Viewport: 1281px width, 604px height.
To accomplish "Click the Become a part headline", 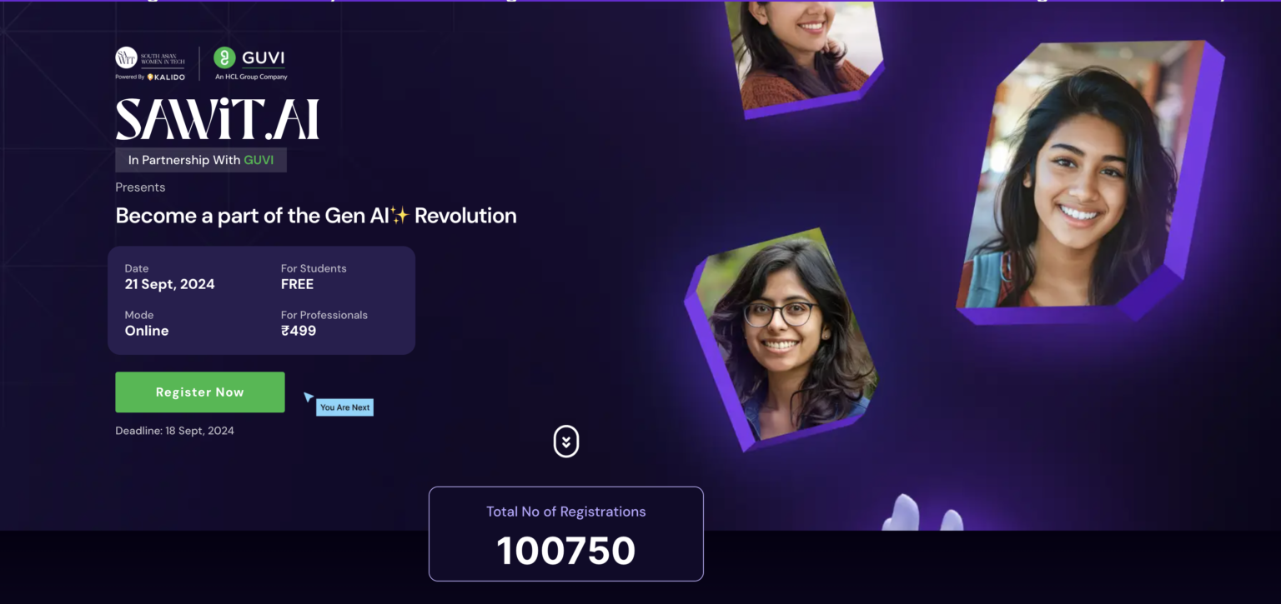I will pyautogui.click(x=316, y=216).
